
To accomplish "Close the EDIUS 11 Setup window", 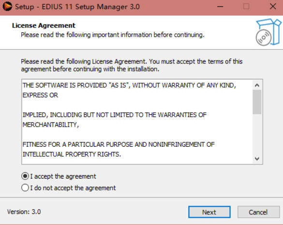I will click(x=273, y=6).
